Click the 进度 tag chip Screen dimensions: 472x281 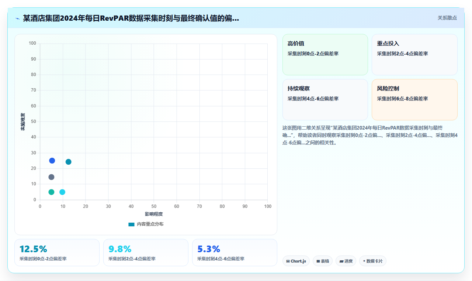pos(346,261)
